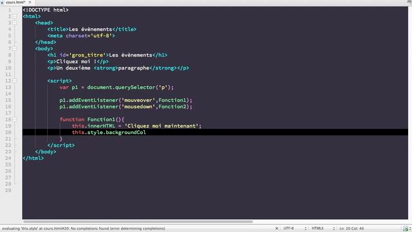
Task: Click line number 29 in the gutter
Action: coord(8,190)
